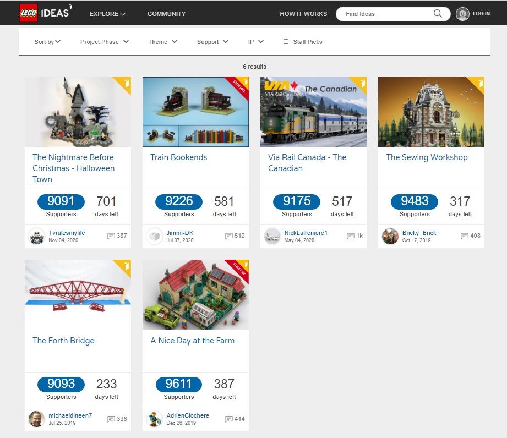This screenshot has width=507, height=438.
Task: Click the comments icon on Train Bookends card
Action: pyautogui.click(x=228, y=236)
